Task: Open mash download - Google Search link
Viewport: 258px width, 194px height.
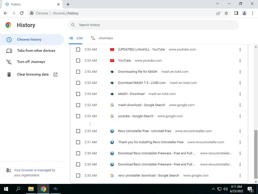Action: (x=142, y=105)
